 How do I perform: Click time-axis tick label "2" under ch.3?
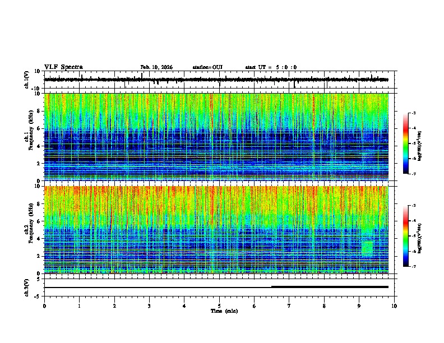tap(114, 306)
